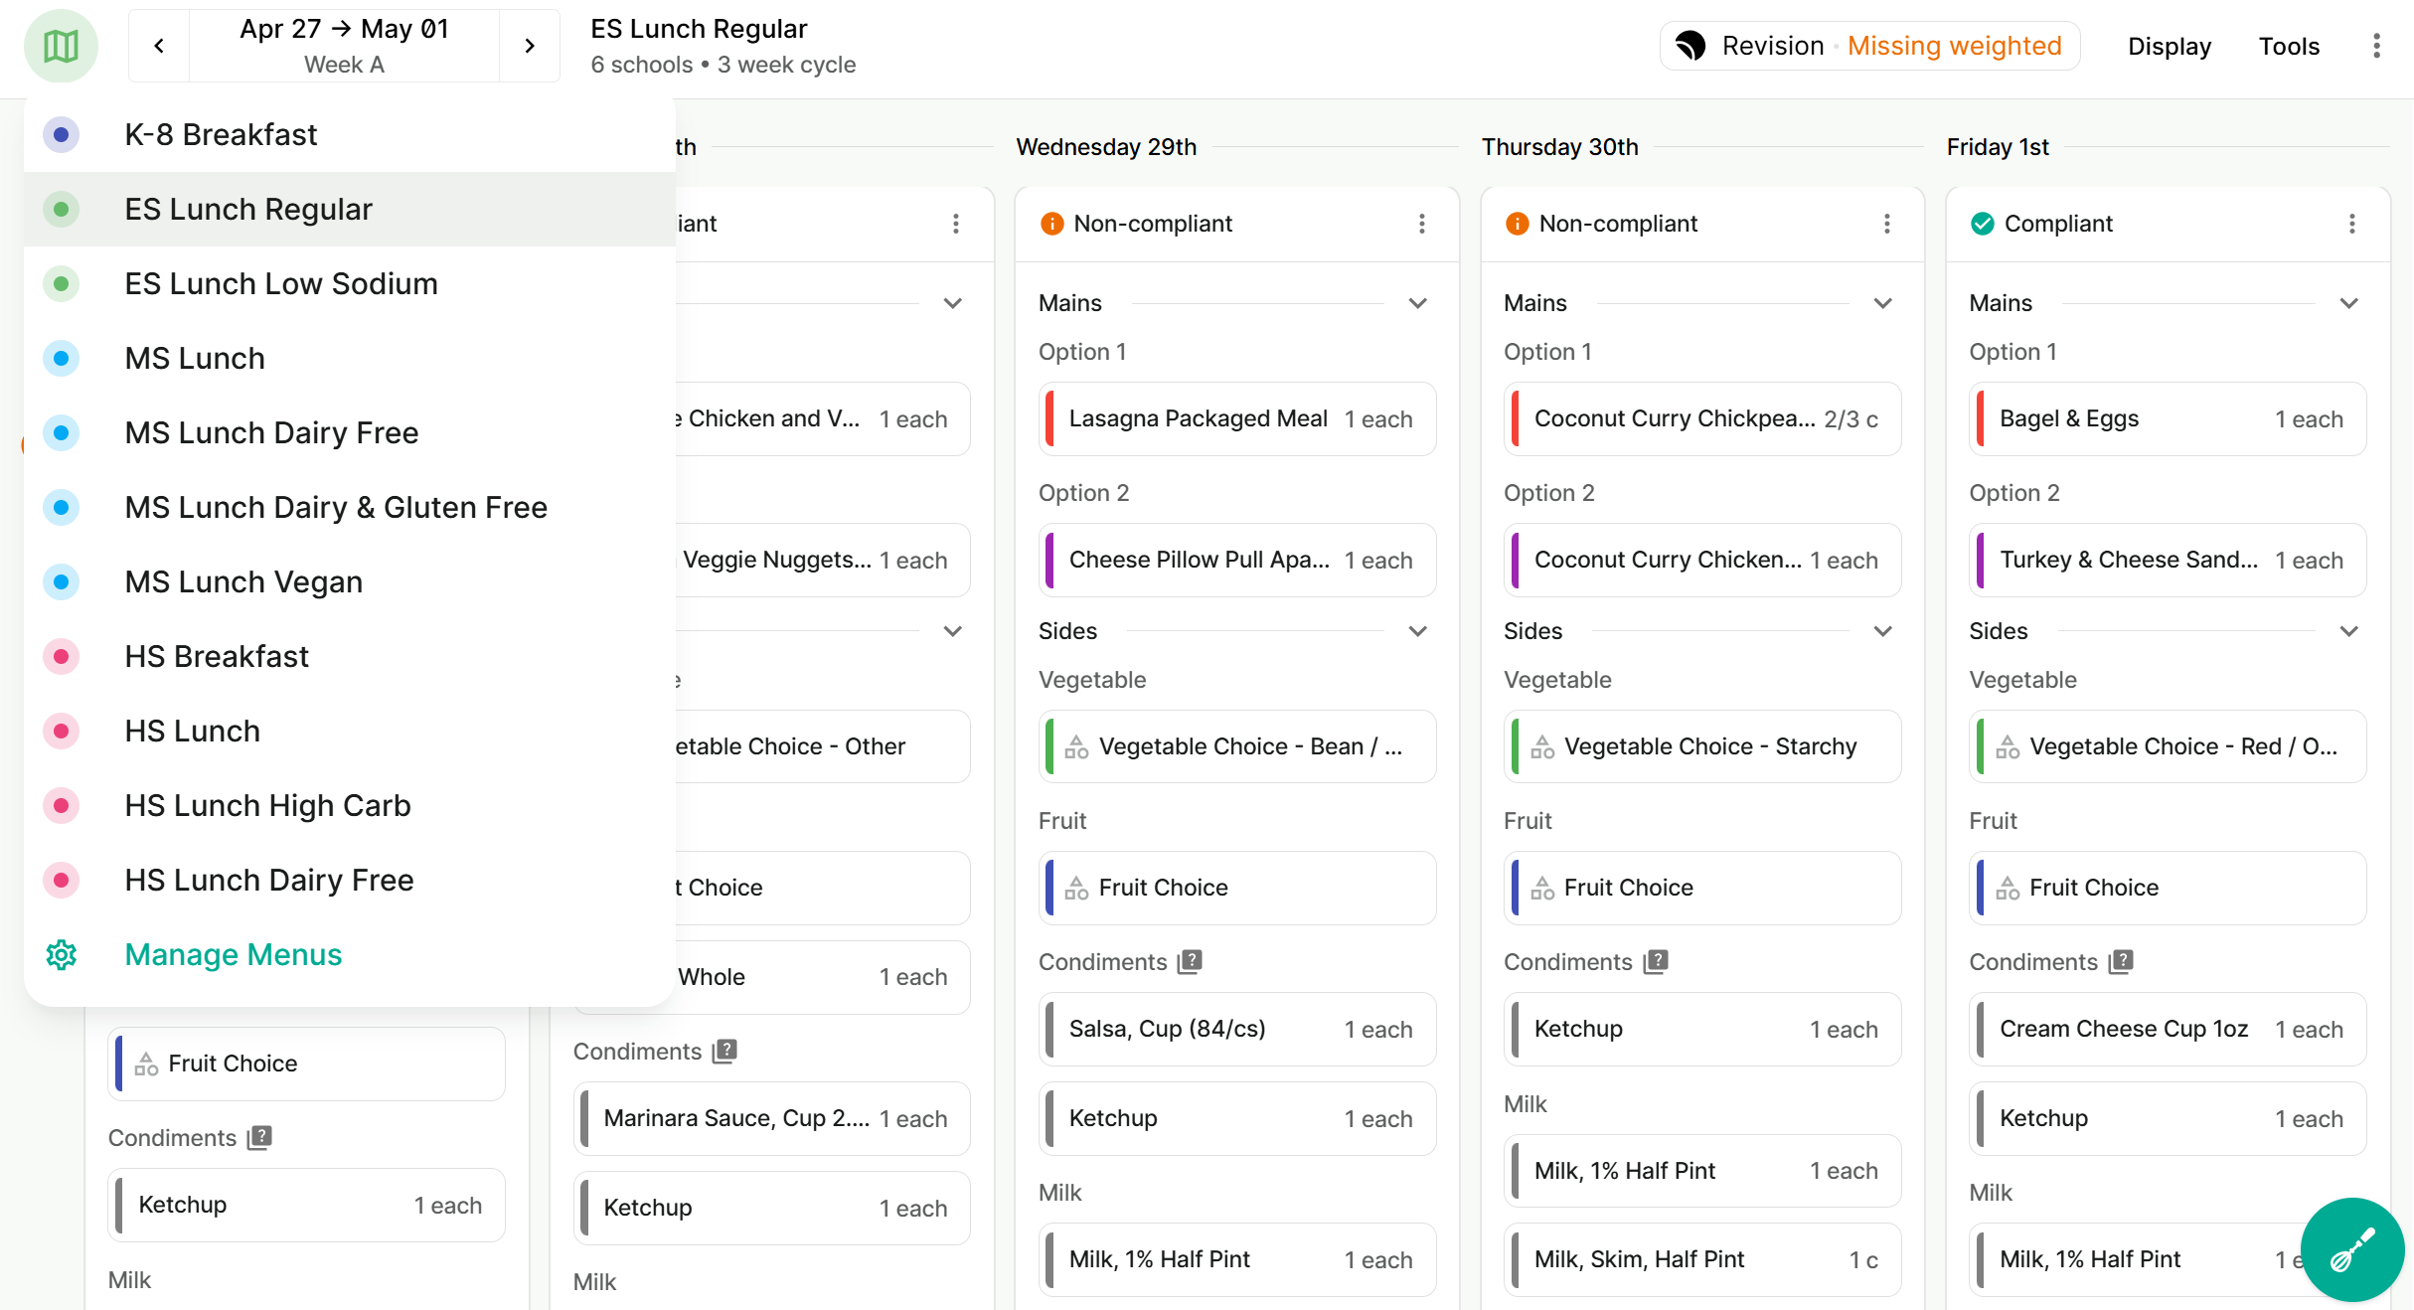
Task: Collapse Wednesday Mains section chevron
Action: pos(1417,303)
